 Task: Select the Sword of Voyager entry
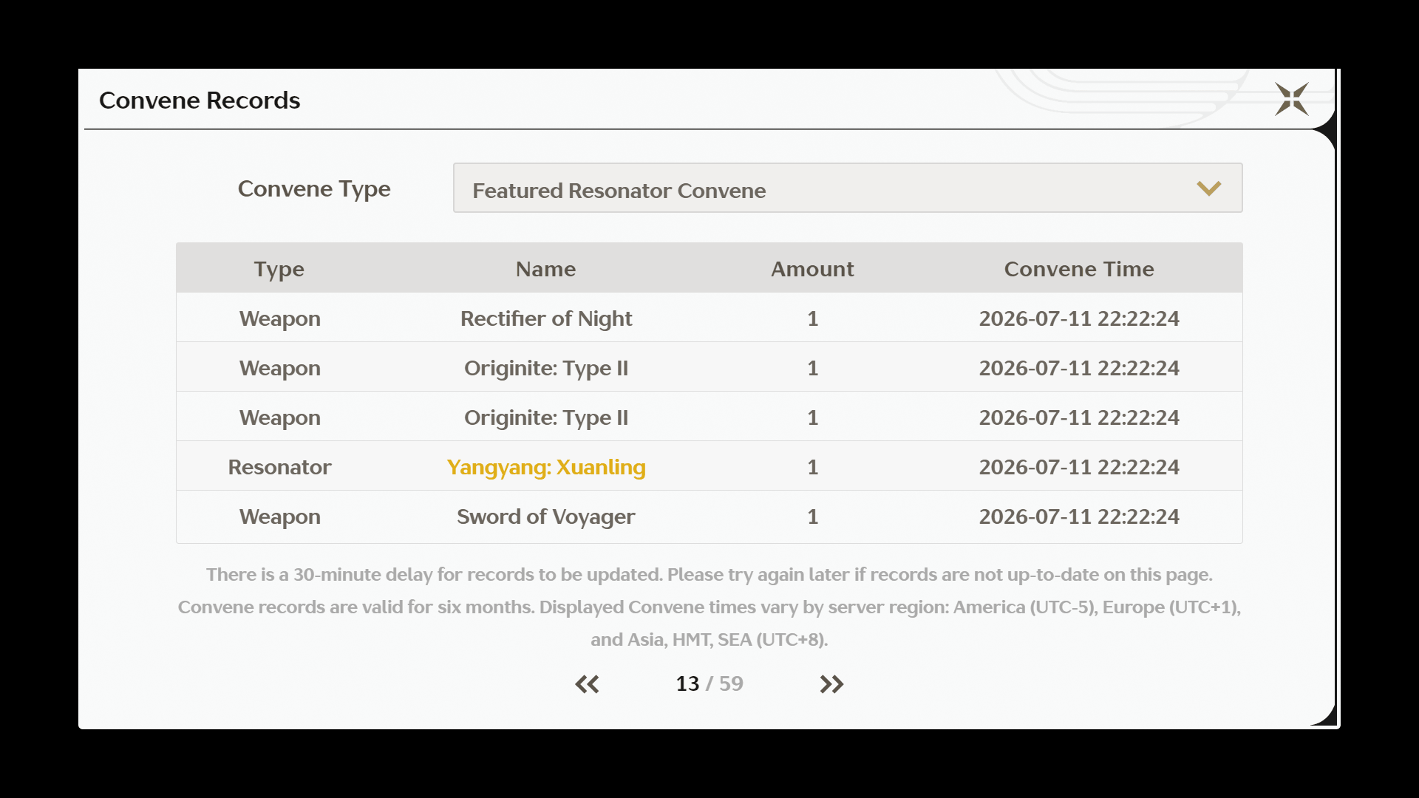click(x=709, y=516)
